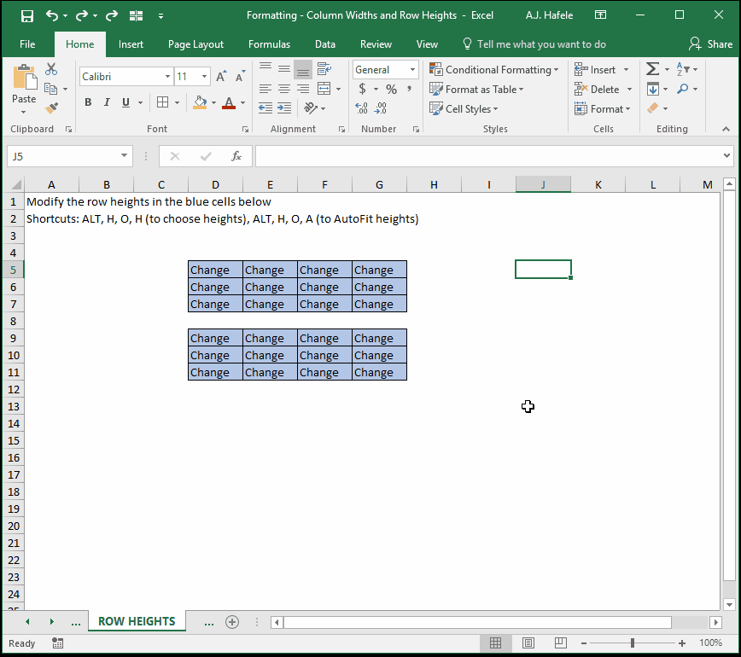Click the Save icon in title bar
The height and width of the screenshot is (657, 741).
tap(27, 16)
